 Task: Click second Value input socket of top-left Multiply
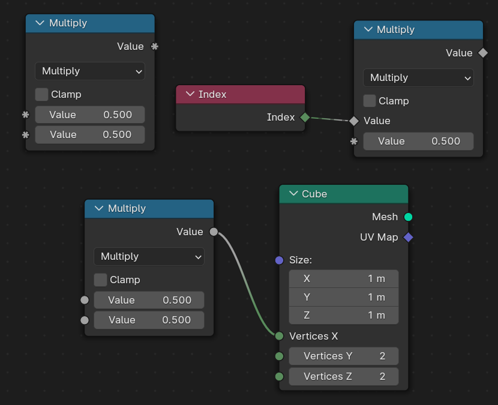click(x=26, y=134)
